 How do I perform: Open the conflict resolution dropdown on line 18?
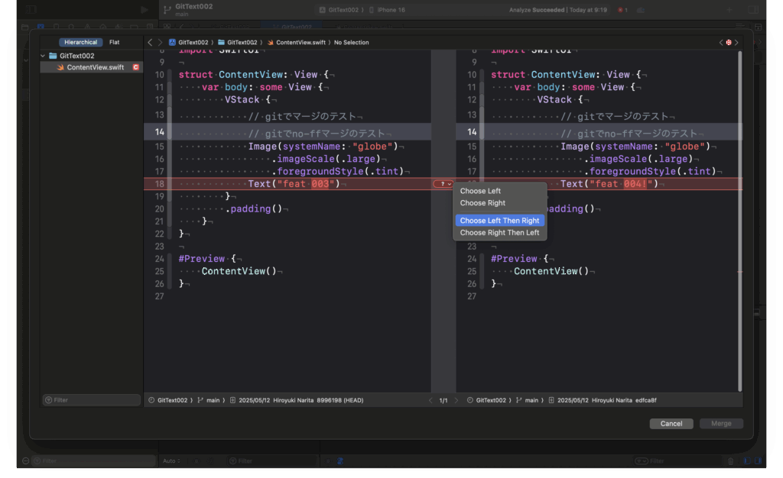pyautogui.click(x=443, y=184)
